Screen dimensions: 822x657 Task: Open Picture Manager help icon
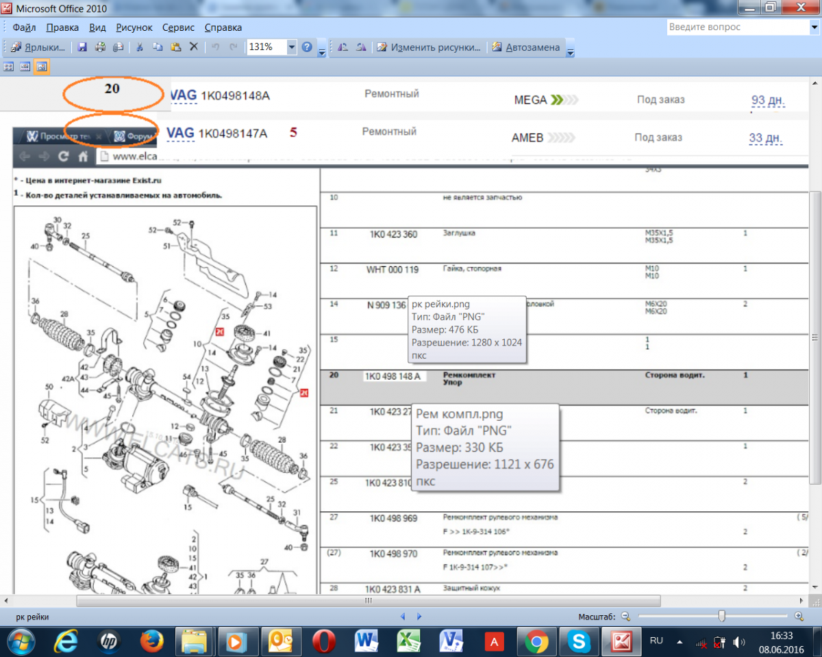click(x=307, y=47)
